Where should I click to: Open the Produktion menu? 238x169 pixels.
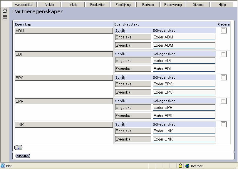click(98, 4)
